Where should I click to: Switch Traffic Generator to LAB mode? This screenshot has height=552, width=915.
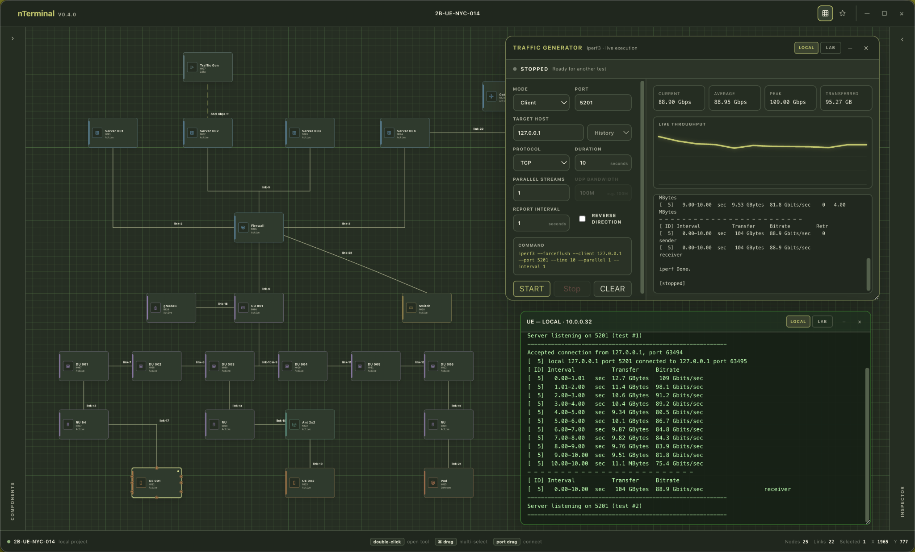tap(830, 48)
